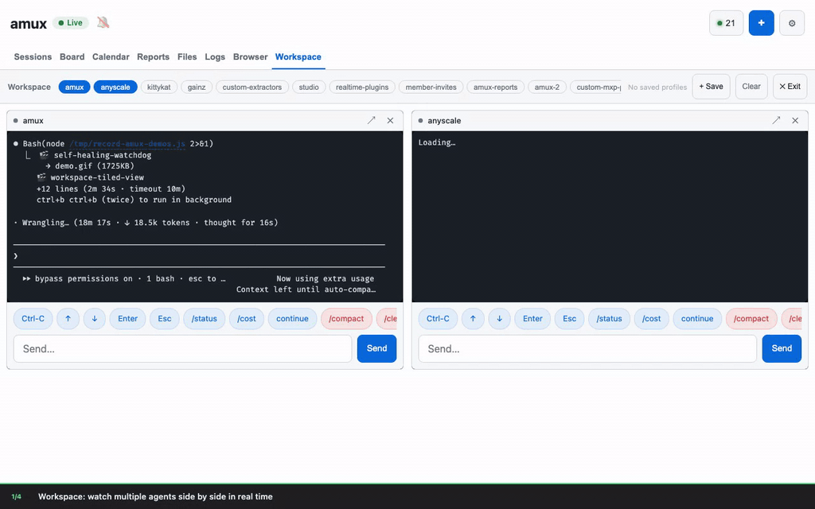Open the 21 active sessions counter

click(x=726, y=23)
